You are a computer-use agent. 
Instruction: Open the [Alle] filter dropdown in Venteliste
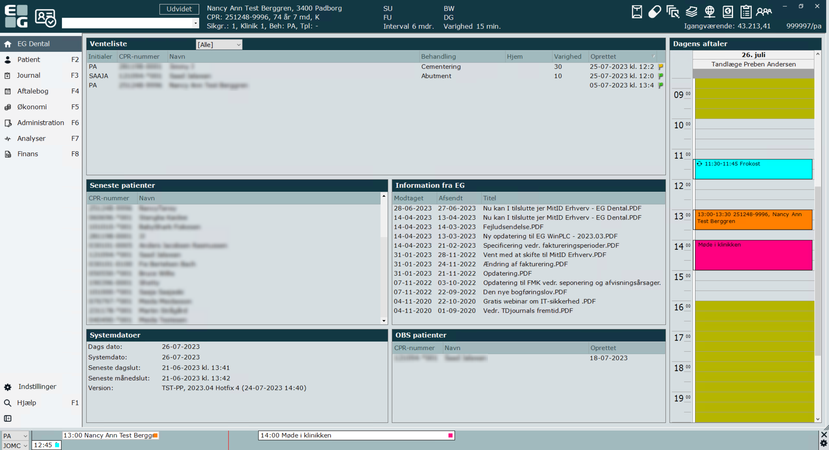click(219, 45)
